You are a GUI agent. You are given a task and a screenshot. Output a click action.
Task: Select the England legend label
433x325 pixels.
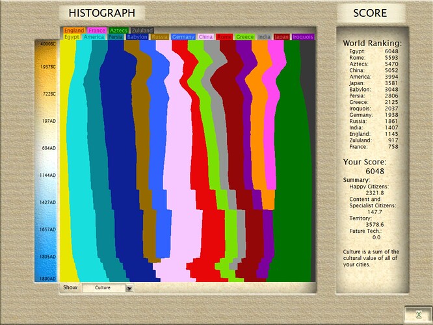(x=74, y=31)
